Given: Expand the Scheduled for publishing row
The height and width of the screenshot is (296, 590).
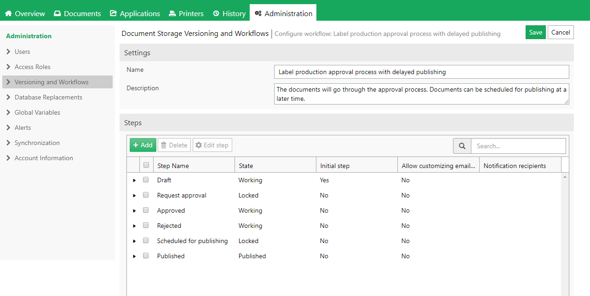Looking at the screenshot, I should [x=134, y=241].
